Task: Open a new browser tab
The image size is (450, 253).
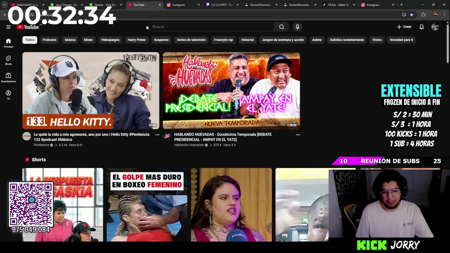Action: pos(401,5)
